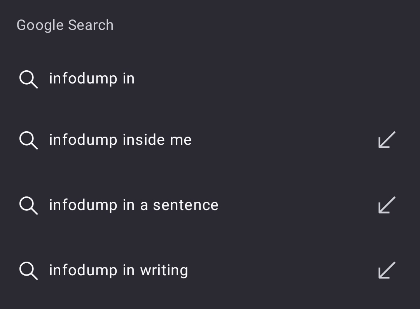Image resolution: width=420 pixels, height=309 pixels.
Task: Tap the word "writing" in the last suggestion
Action: (164, 271)
